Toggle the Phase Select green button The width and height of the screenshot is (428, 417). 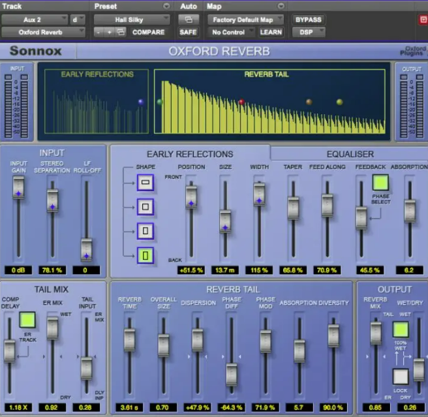(x=380, y=183)
